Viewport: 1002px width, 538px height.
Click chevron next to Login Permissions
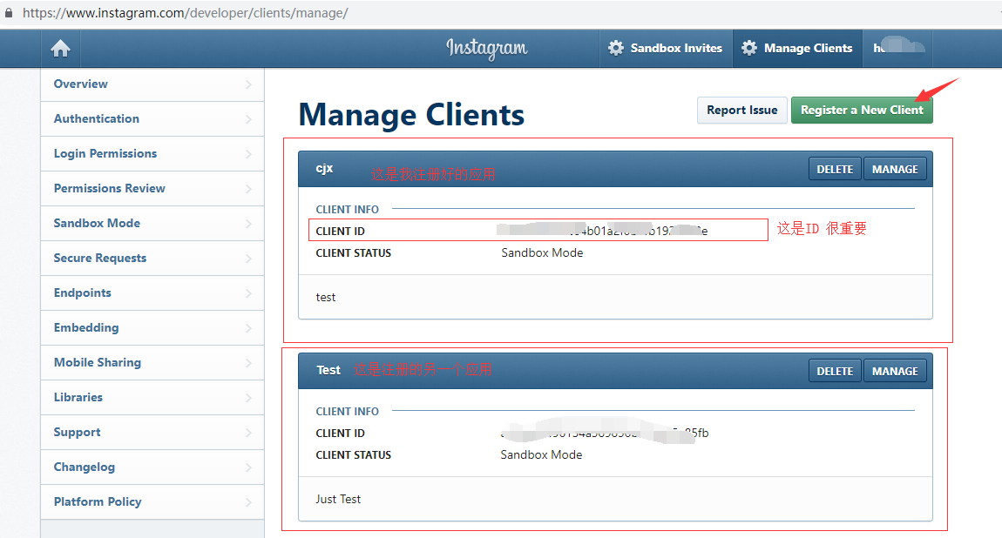[248, 154]
